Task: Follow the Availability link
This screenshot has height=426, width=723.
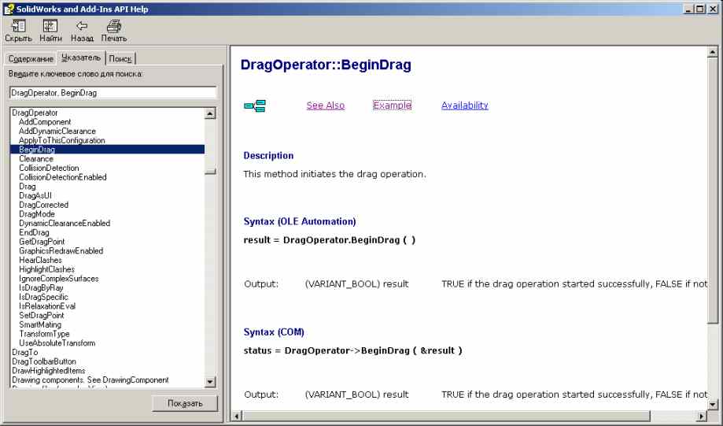Action: tap(464, 106)
